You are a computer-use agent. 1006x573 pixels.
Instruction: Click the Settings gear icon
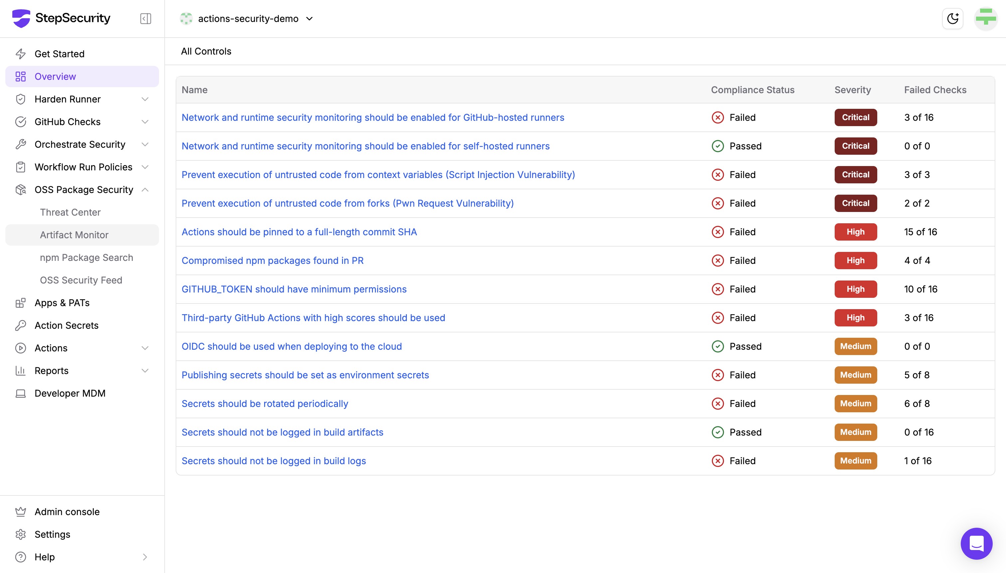(x=20, y=534)
